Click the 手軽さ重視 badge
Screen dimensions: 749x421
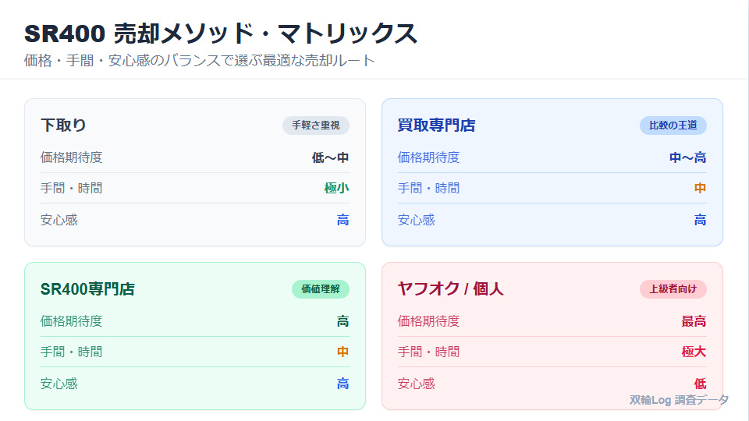tap(316, 125)
